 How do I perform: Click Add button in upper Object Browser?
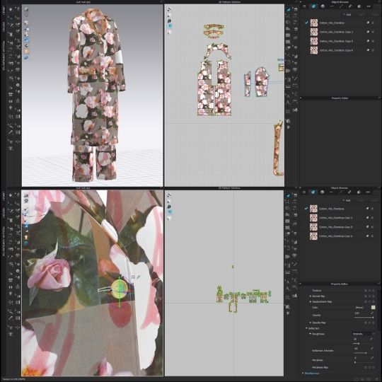[347, 15]
